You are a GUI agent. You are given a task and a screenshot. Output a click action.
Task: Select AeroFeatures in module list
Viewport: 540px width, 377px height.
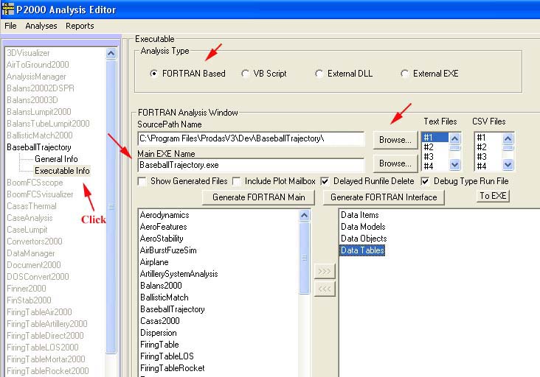(163, 227)
